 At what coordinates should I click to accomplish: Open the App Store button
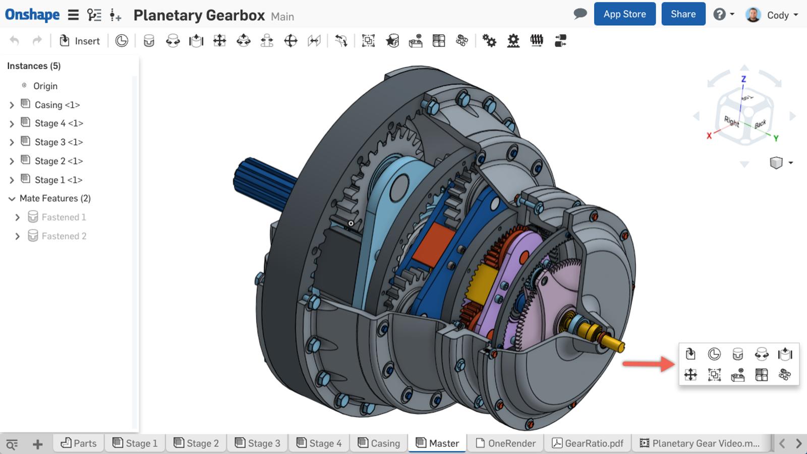click(624, 14)
